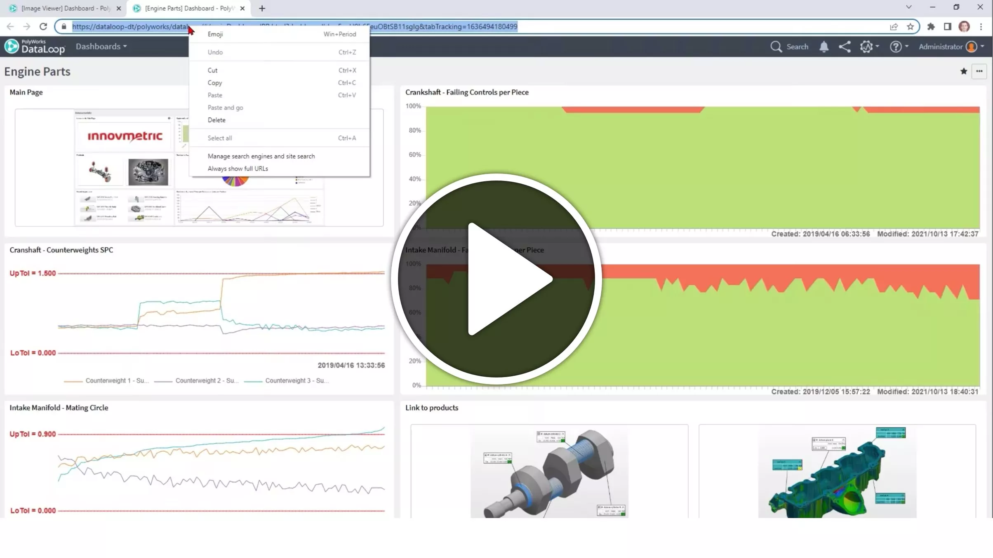
Task: Select Manage search engines and site search
Action: (x=279, y=156)
